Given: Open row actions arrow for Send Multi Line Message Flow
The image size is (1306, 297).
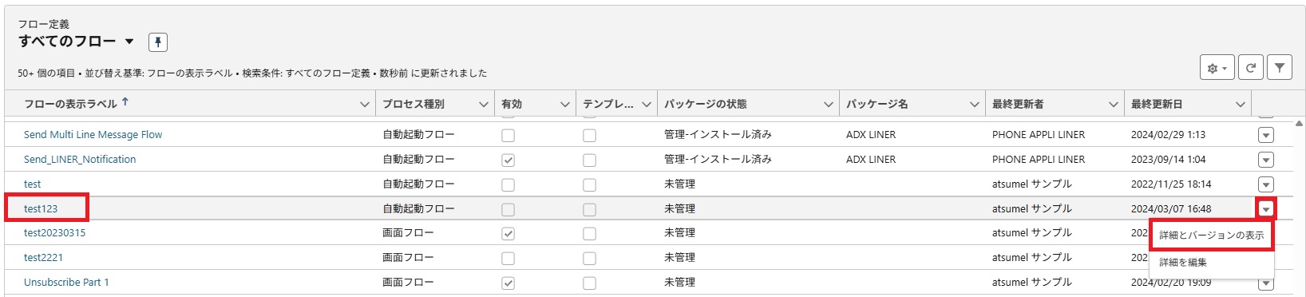Looking at the screenshot, I should [1266, 136].
